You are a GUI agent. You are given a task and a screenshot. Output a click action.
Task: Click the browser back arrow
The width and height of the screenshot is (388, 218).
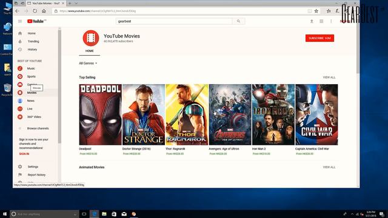point(18,11)
